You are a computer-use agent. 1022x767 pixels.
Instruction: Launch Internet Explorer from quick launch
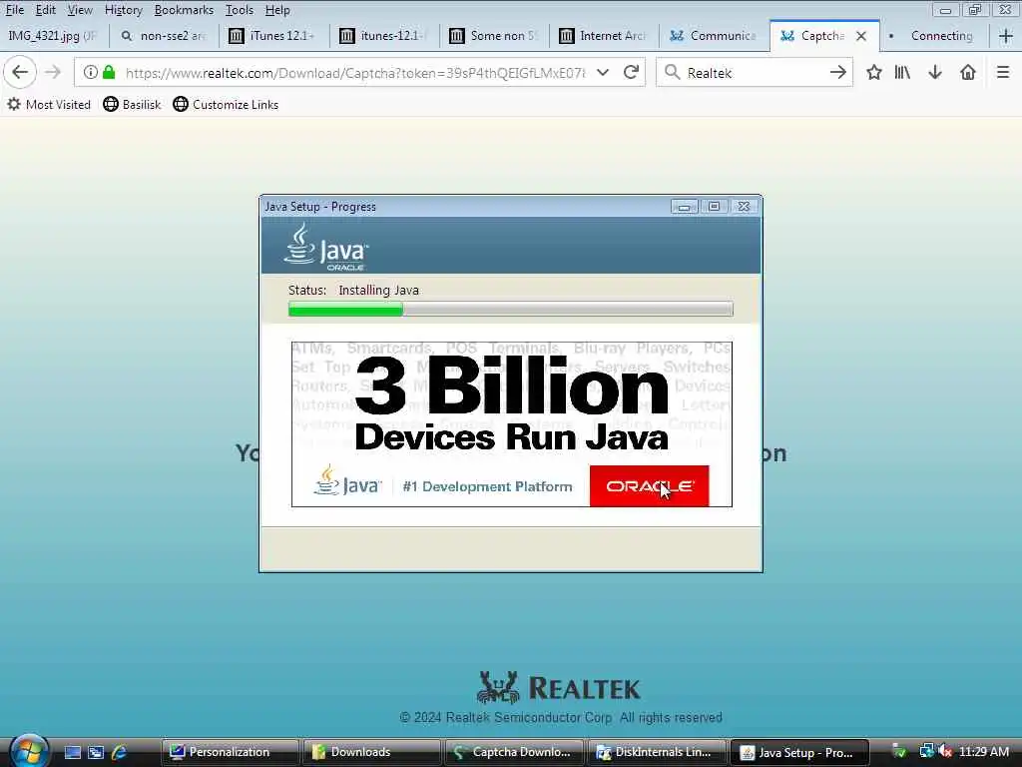click(x=120, y=752)
